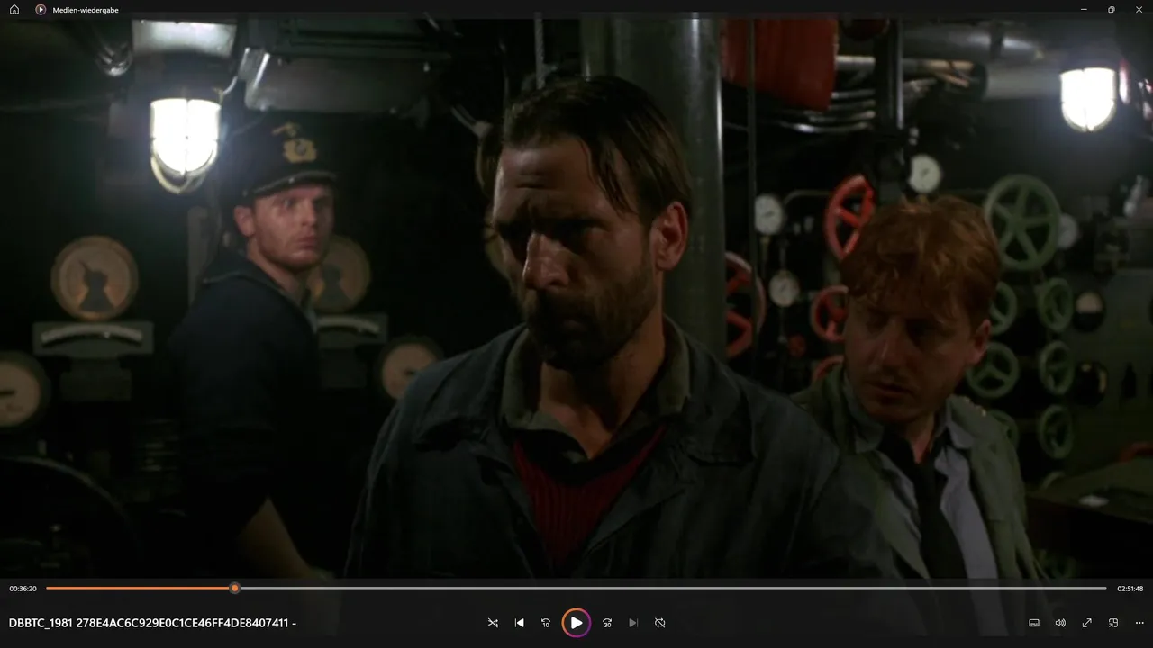This screenshot has width=1153, height=648.
Task: Toggle repeat mode
Action: (x=659, y=623)
